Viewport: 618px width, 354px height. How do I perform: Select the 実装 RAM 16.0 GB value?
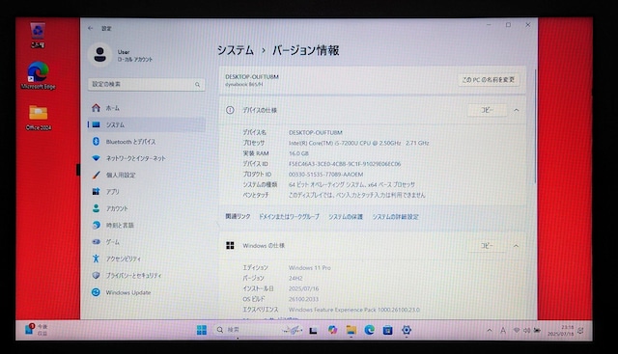pyautogui.click(x=298, y=153)
